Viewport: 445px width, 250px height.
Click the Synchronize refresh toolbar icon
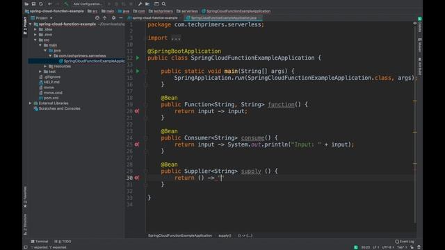(41, 4)
